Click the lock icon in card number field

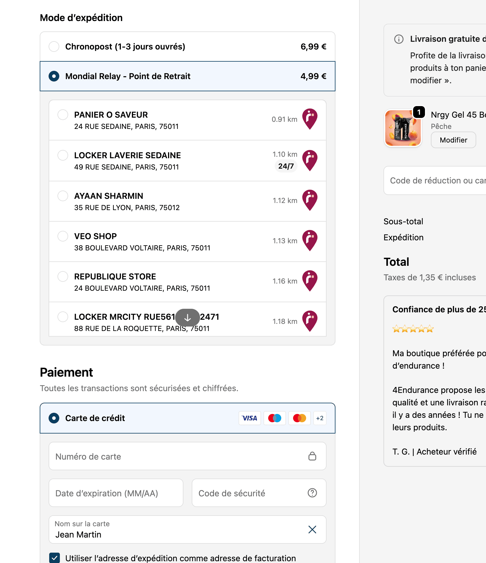(x=312, y=456)
